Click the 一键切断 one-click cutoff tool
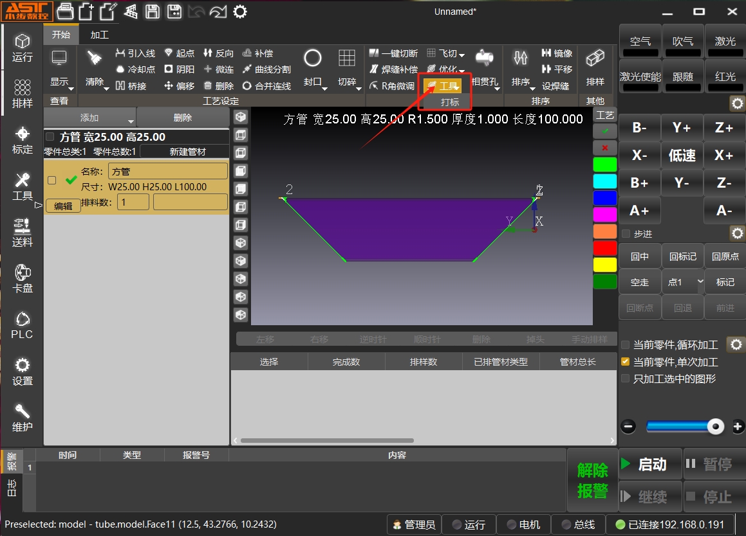The height and width of the screenshot is (536, 746). [x=393, y=53]
